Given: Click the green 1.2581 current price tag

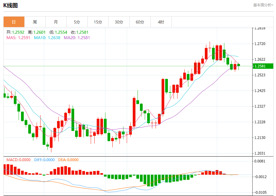Looking at the screenshot, I should [x=263, y=66].
